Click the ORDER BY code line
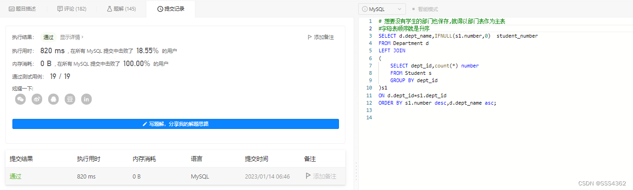 click(x=437, y=103)
